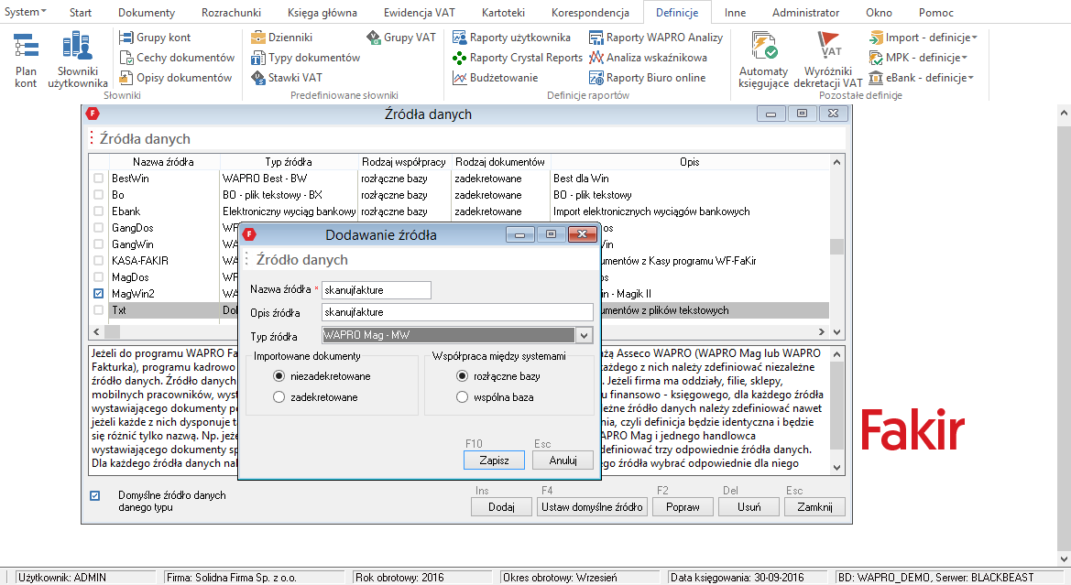Select the zadekretowane radio button

coord(279,397)
